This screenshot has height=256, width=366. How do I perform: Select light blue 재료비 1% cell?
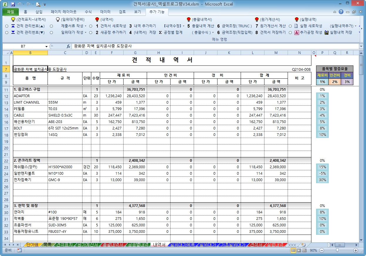[x=322, y=82]
